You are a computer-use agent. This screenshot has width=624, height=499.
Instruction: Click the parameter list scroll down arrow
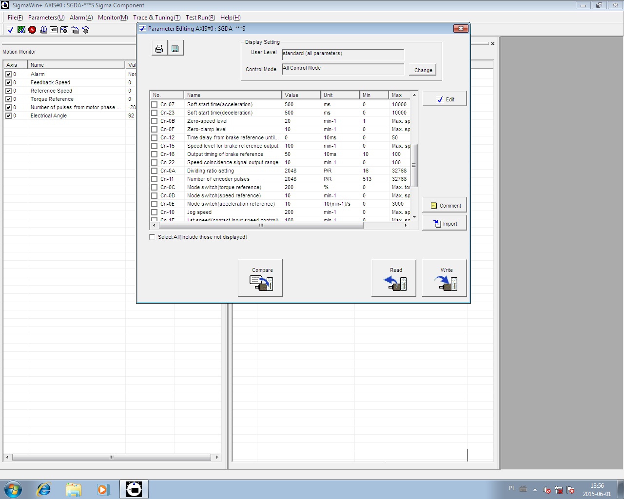[414, 217]
